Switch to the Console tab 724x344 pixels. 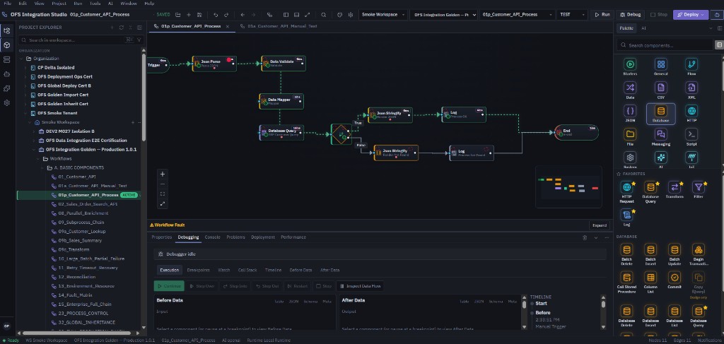(x=212, y=237)
